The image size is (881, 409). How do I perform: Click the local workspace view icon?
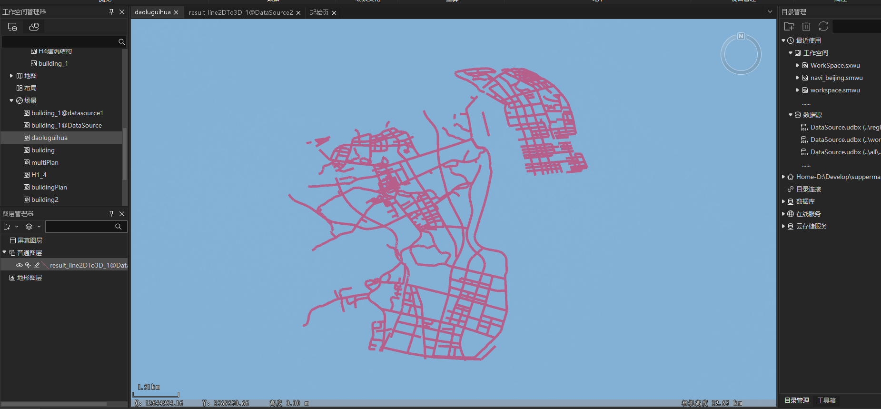tap(12, 27)
